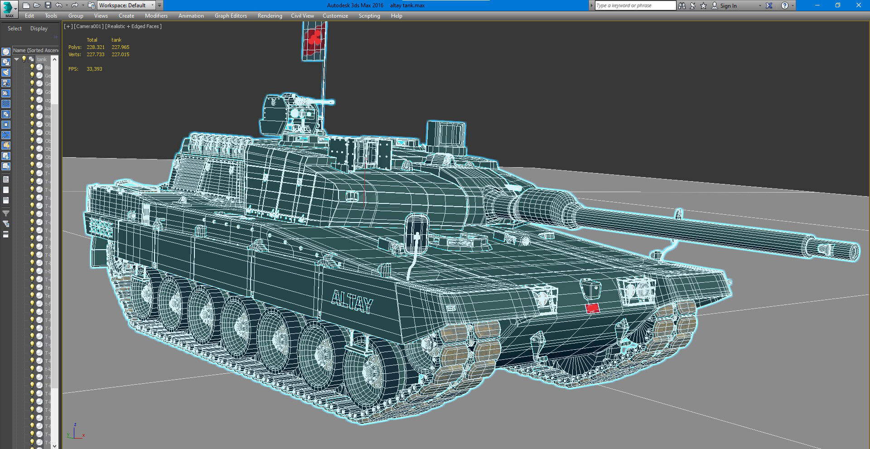Toggle Display Bones filter icon
The image size is (870, 449).
[x=6, y=135]
